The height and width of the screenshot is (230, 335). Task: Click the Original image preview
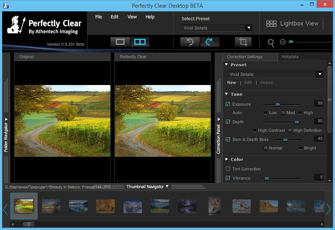pyautogui.click(x=63, y=121)
